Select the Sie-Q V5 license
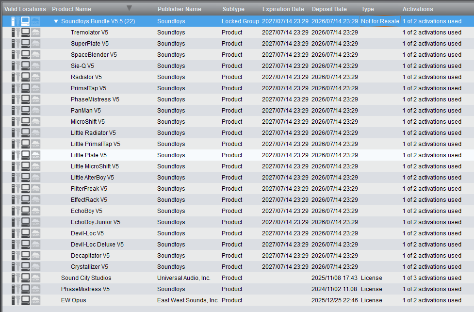The image size is (474, 312). [x=238, y=66]
